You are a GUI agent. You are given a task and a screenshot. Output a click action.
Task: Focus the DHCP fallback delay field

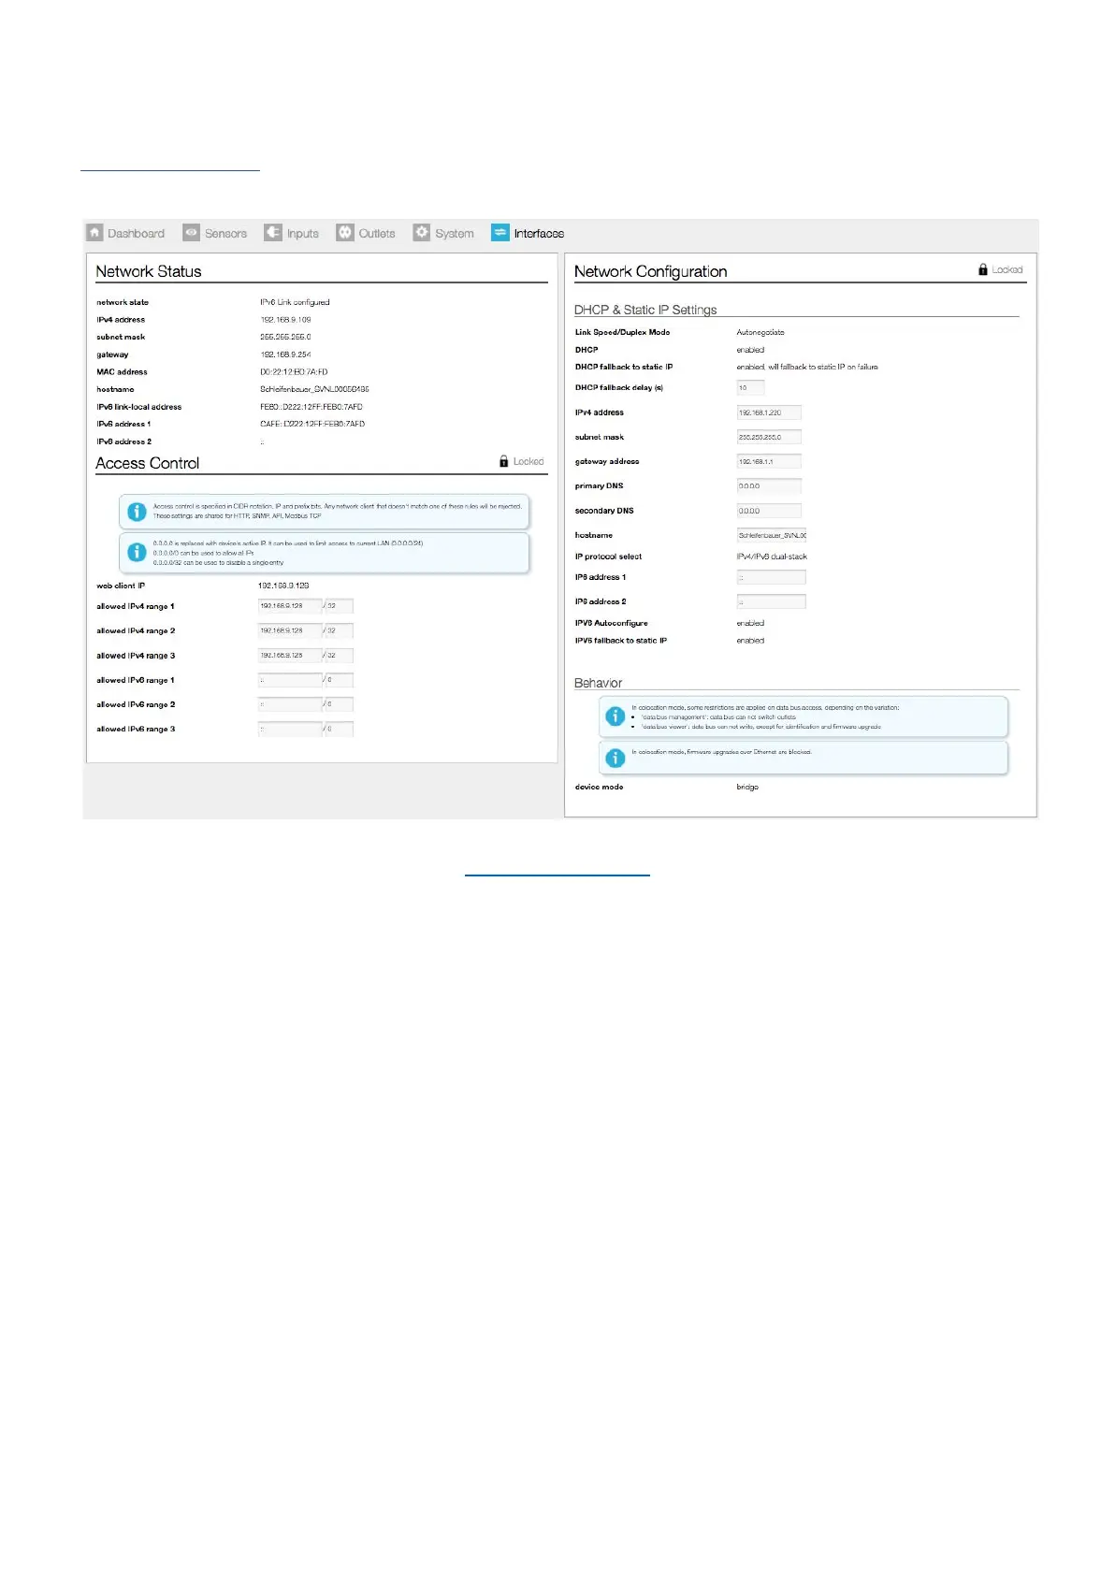pyautogui.click(x=751, y=387)
